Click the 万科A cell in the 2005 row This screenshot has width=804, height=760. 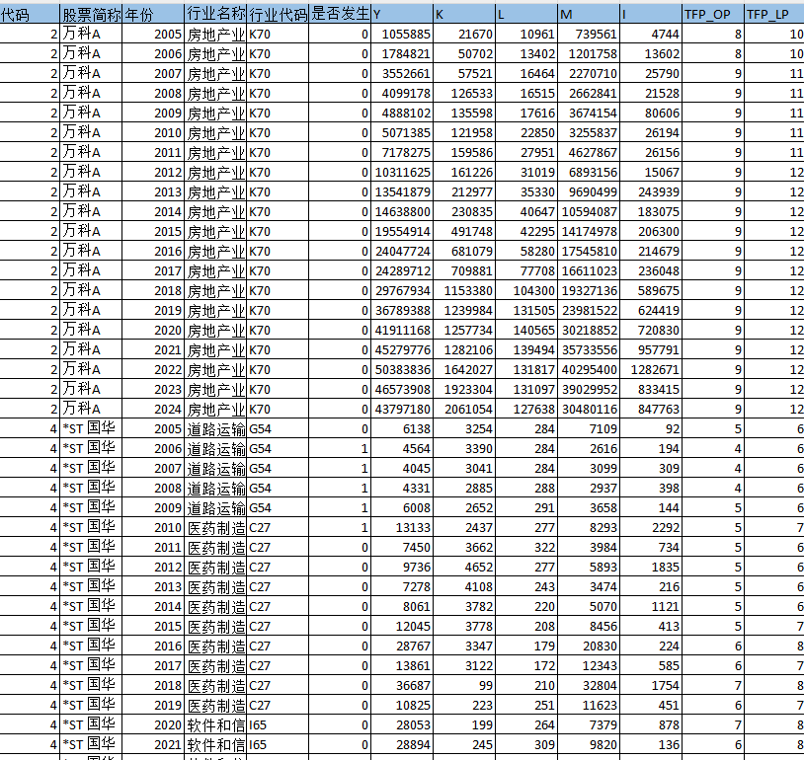92,34
